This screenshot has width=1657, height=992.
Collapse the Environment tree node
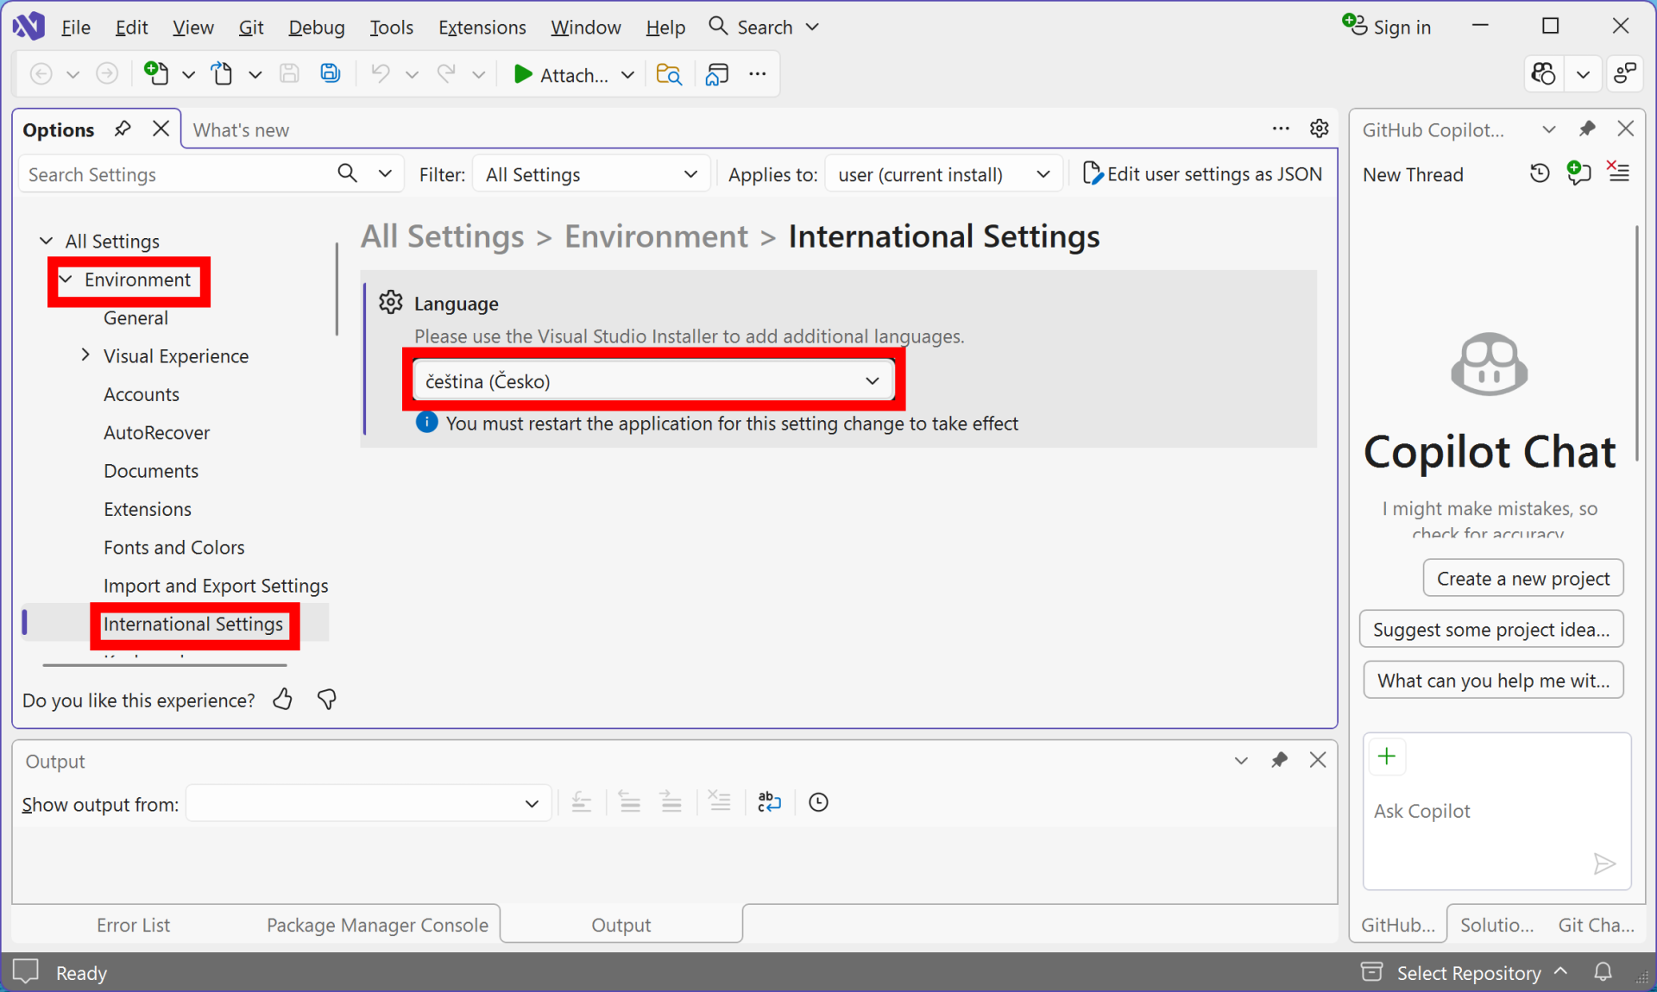coord(66,279)
